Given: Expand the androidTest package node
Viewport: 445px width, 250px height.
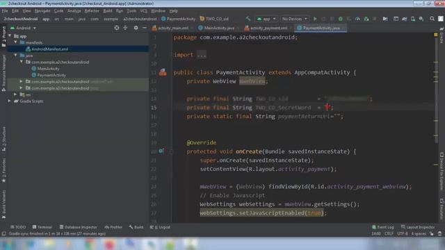Looking at the screenshot, I should tap(21, 81).
